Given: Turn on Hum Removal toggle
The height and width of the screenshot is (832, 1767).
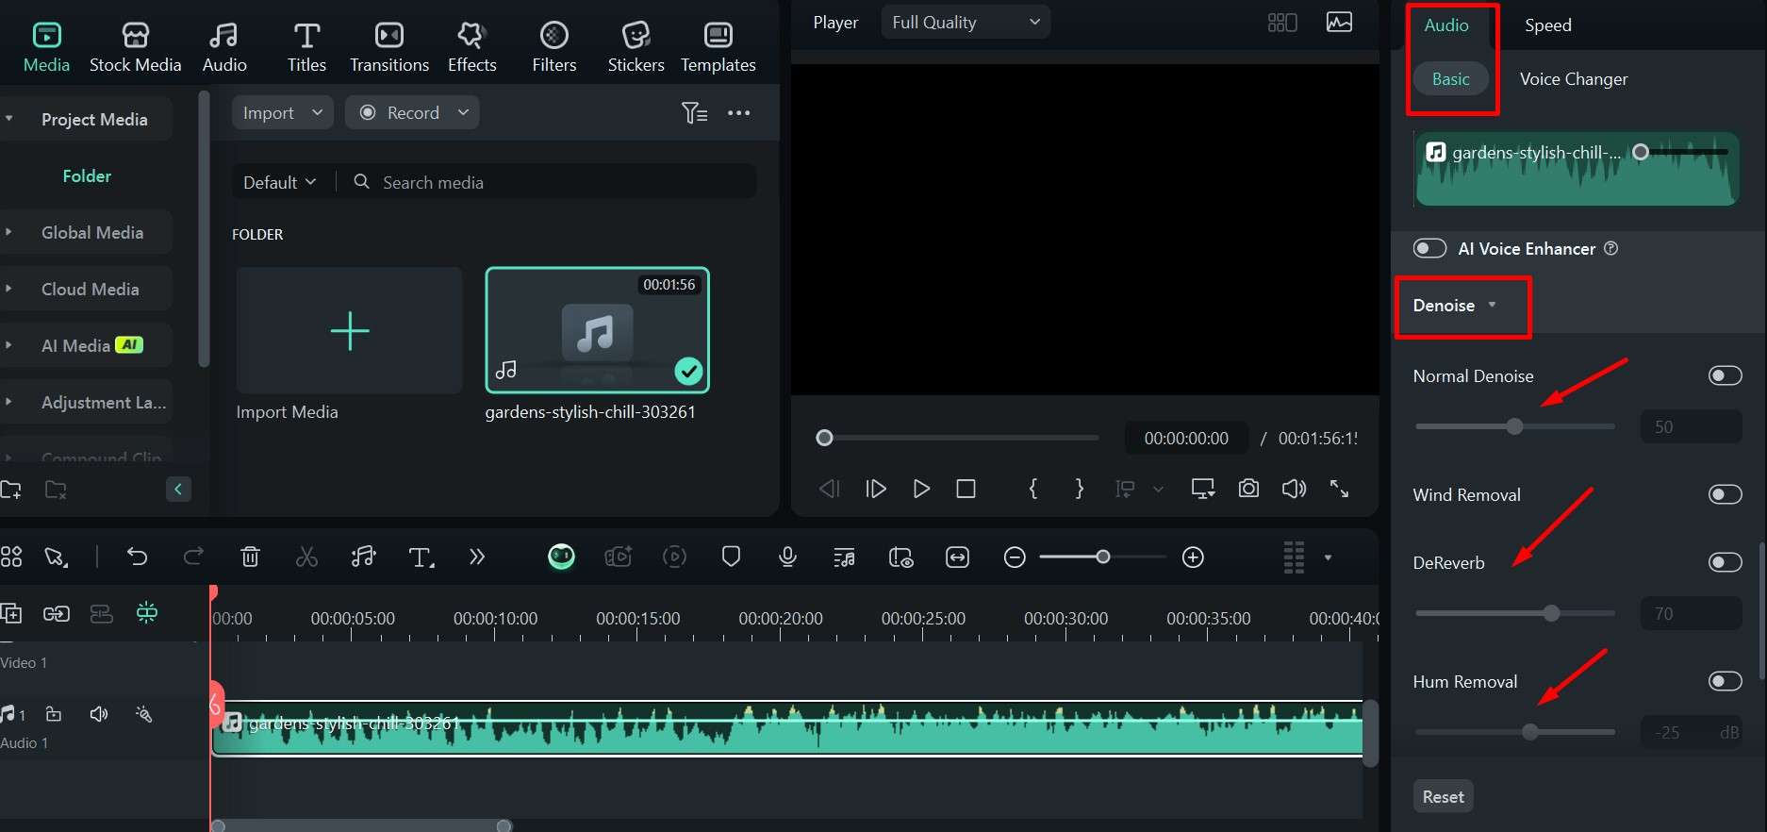Looking at the screenshot, I should pos(1725,681).
